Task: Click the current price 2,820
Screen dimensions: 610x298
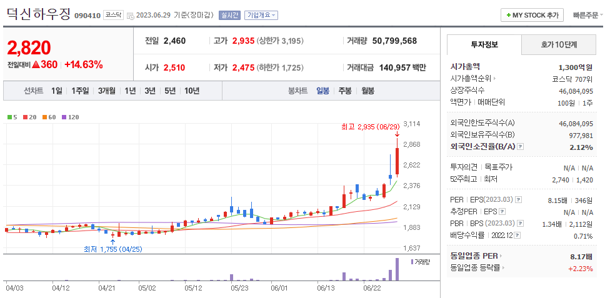Action: tap(29, 48)
